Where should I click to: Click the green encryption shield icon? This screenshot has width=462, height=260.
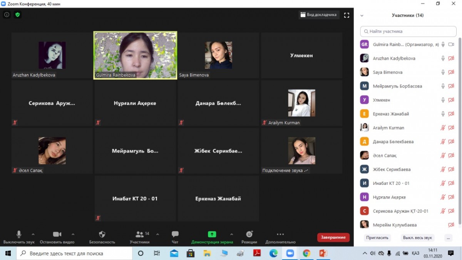(17, 15)
